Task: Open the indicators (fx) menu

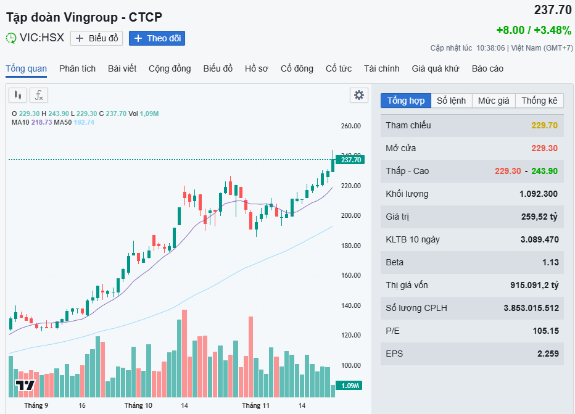Action: 39,95
